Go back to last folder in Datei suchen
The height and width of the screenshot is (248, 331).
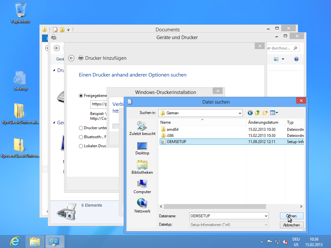pos(250,113)
